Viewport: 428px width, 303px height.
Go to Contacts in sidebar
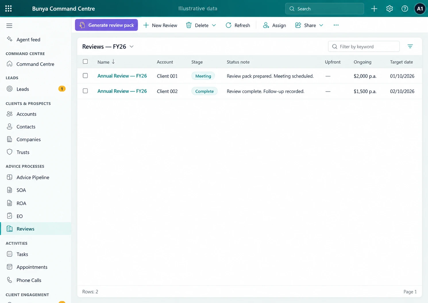click(x=36, y=127)
